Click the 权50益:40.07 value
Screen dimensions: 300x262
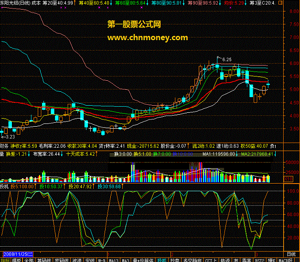(254, 146)
